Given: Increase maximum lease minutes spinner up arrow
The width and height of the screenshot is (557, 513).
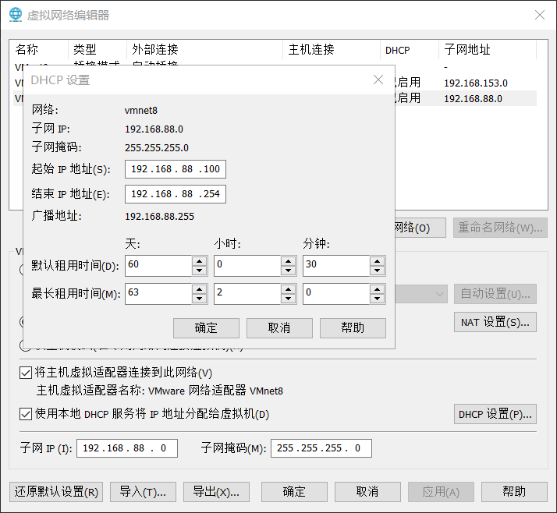Looking at the screenshot, I should point(377,288).
